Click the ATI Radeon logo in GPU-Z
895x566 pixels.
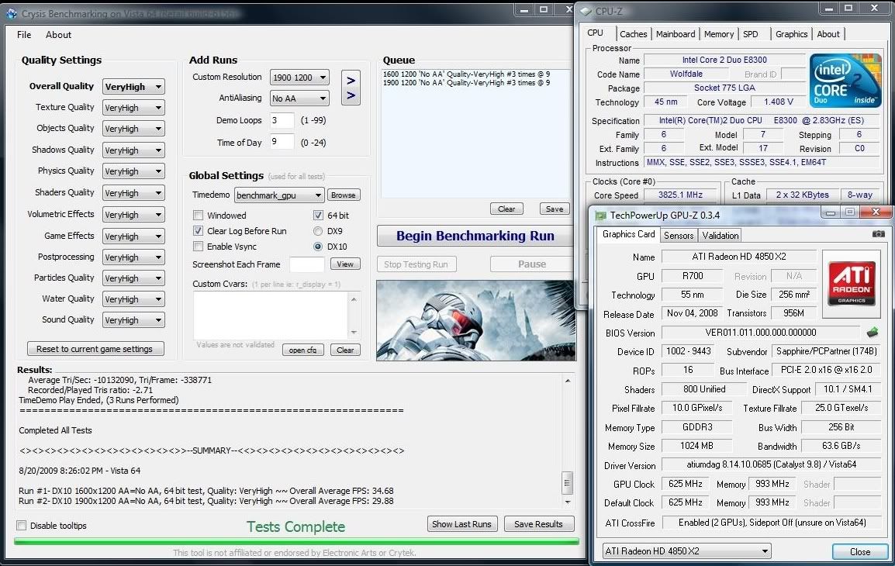(x=852, y=283)
